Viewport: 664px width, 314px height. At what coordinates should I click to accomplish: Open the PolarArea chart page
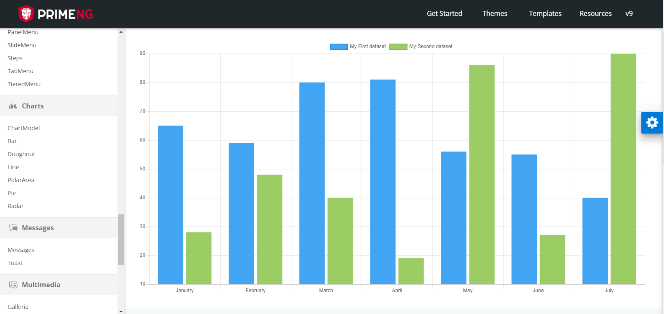coord(21,180)
